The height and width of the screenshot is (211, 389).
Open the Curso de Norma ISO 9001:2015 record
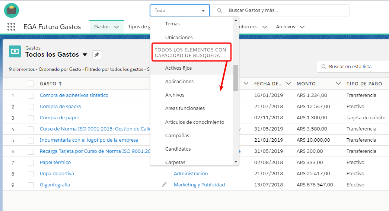pyautogui.click(x=95, y=129)
